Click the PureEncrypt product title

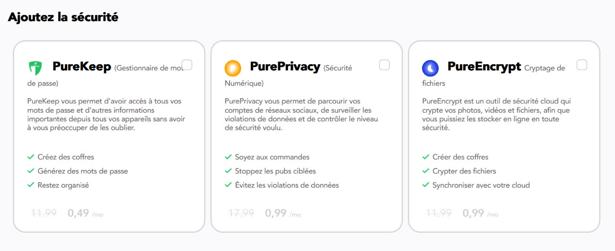coord(484,67)
